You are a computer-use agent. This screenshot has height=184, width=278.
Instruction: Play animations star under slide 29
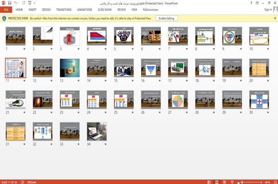(241, 113)
